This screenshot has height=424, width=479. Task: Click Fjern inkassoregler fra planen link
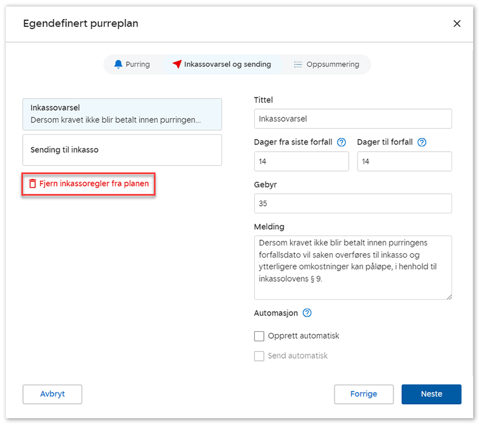93,184
